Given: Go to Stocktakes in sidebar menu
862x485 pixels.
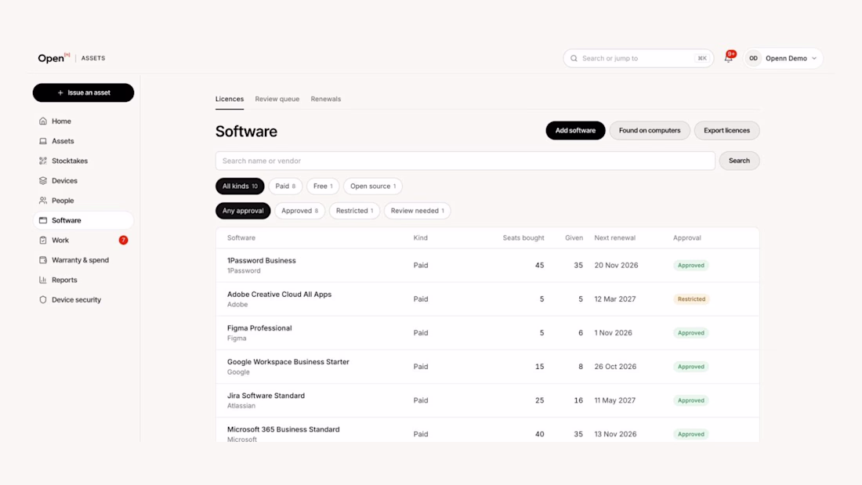Looking at the screenshot, I should tap(83, 161).
